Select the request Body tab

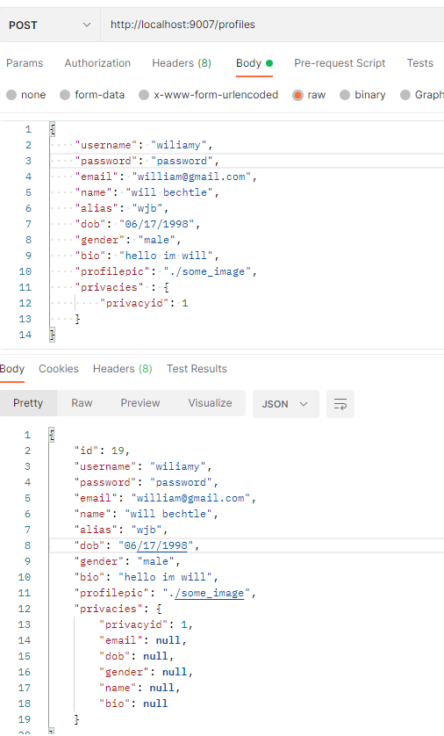click(254, 63)
